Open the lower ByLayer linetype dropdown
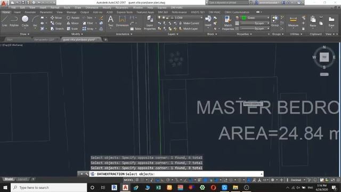The image size is (341, 192). [x=255, y=28]
